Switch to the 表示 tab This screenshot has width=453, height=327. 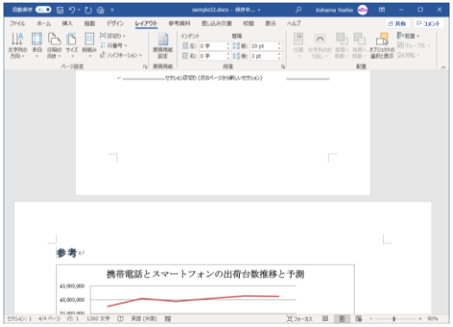(x=270, y=23)
